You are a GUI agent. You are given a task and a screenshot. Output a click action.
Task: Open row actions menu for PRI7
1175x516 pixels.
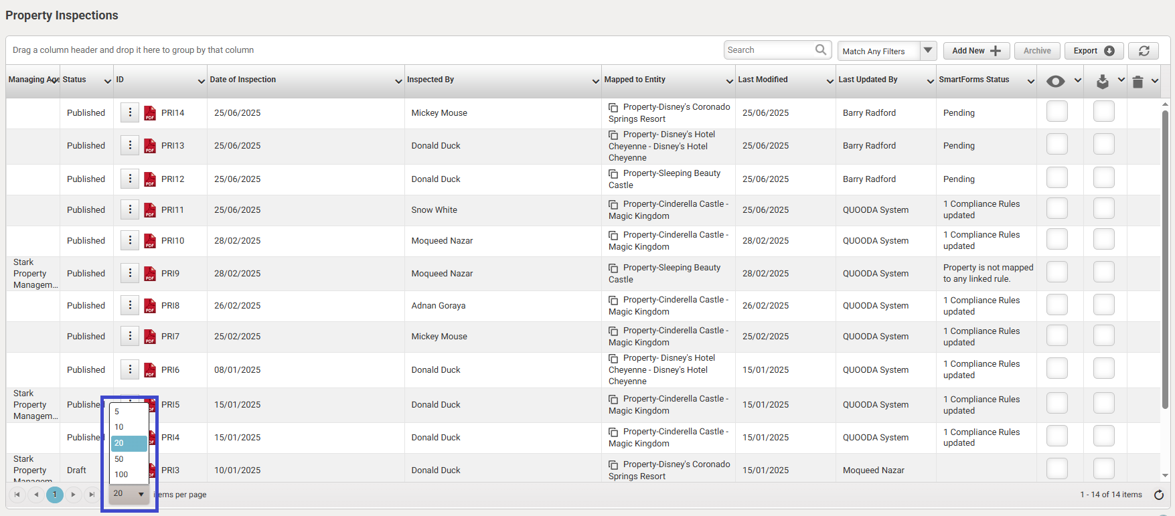[x=130, y=336]
